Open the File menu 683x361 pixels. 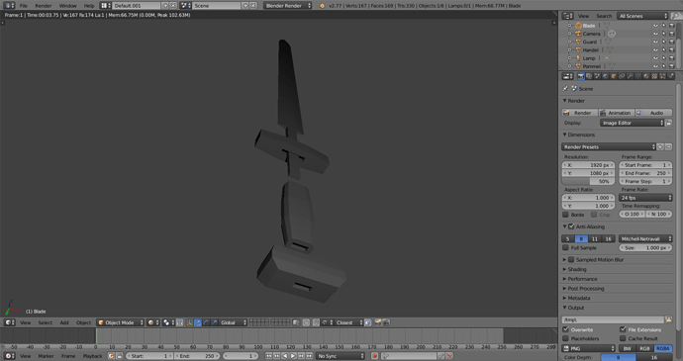coord(24,6)
